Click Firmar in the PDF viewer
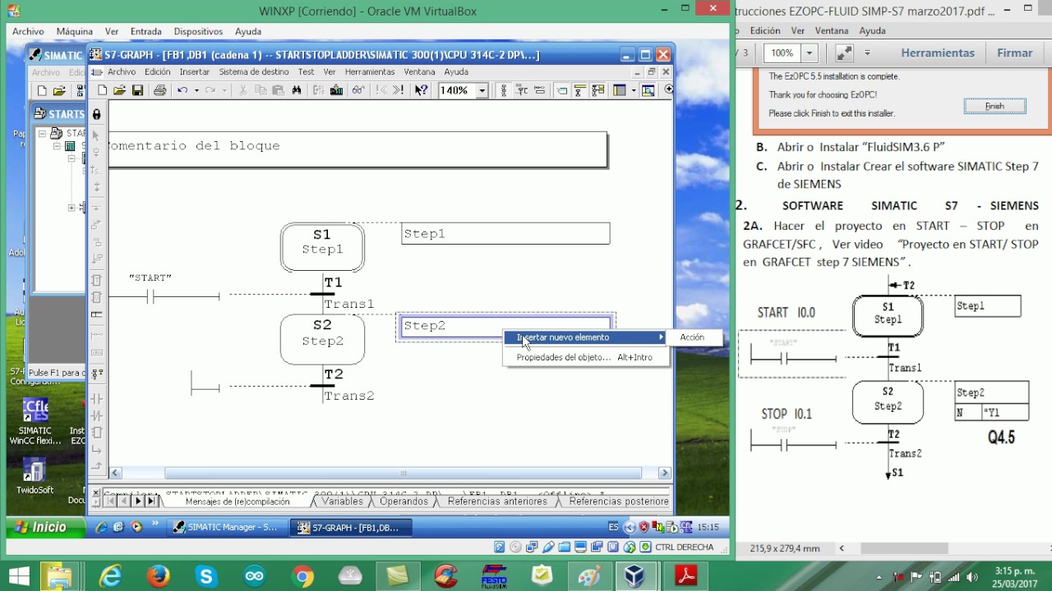The image size is (1052, 591). [1015, 53]
